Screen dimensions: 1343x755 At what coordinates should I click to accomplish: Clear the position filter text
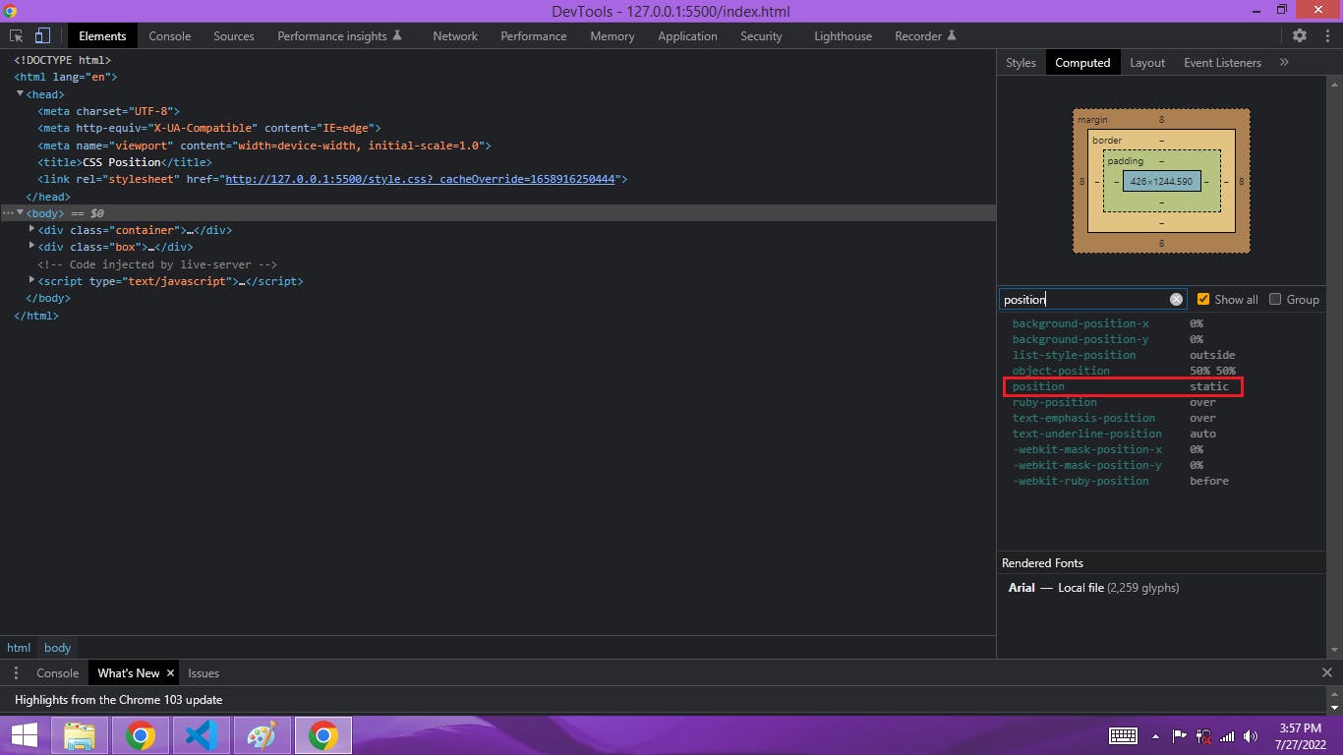(1176, 300)
